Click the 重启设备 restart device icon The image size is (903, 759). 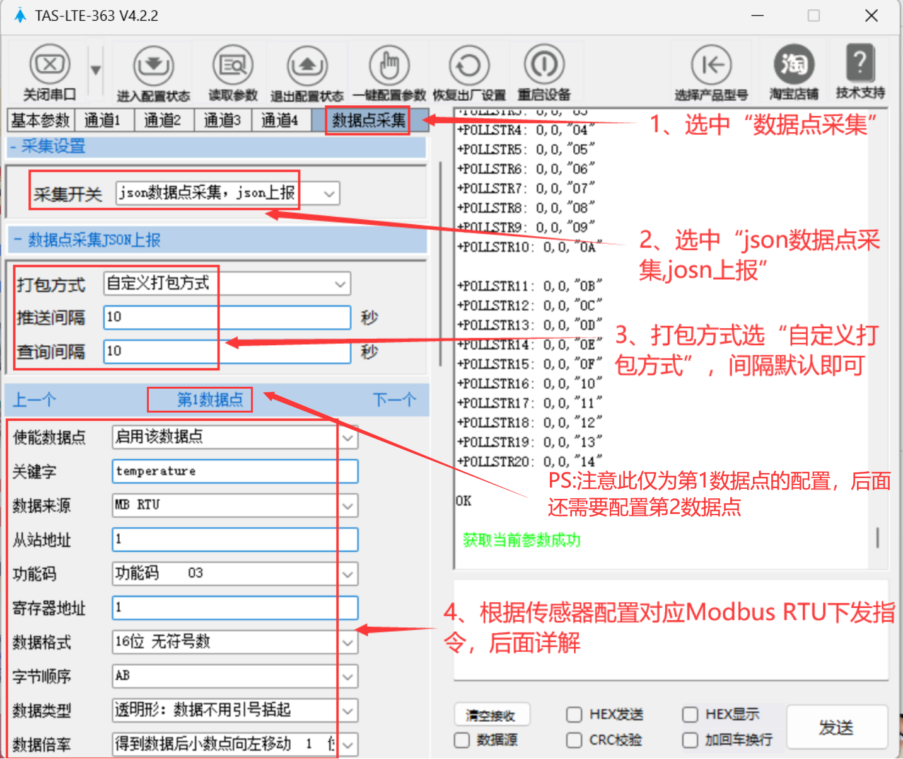click(x=544, y=65)
